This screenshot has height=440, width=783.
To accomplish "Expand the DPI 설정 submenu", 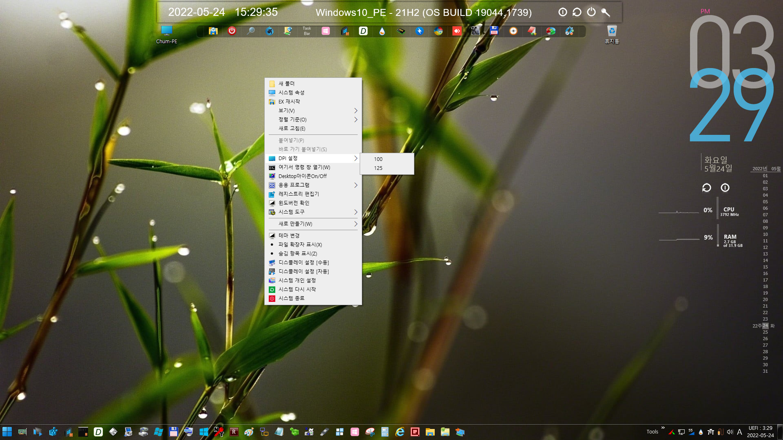I will 313,158.
